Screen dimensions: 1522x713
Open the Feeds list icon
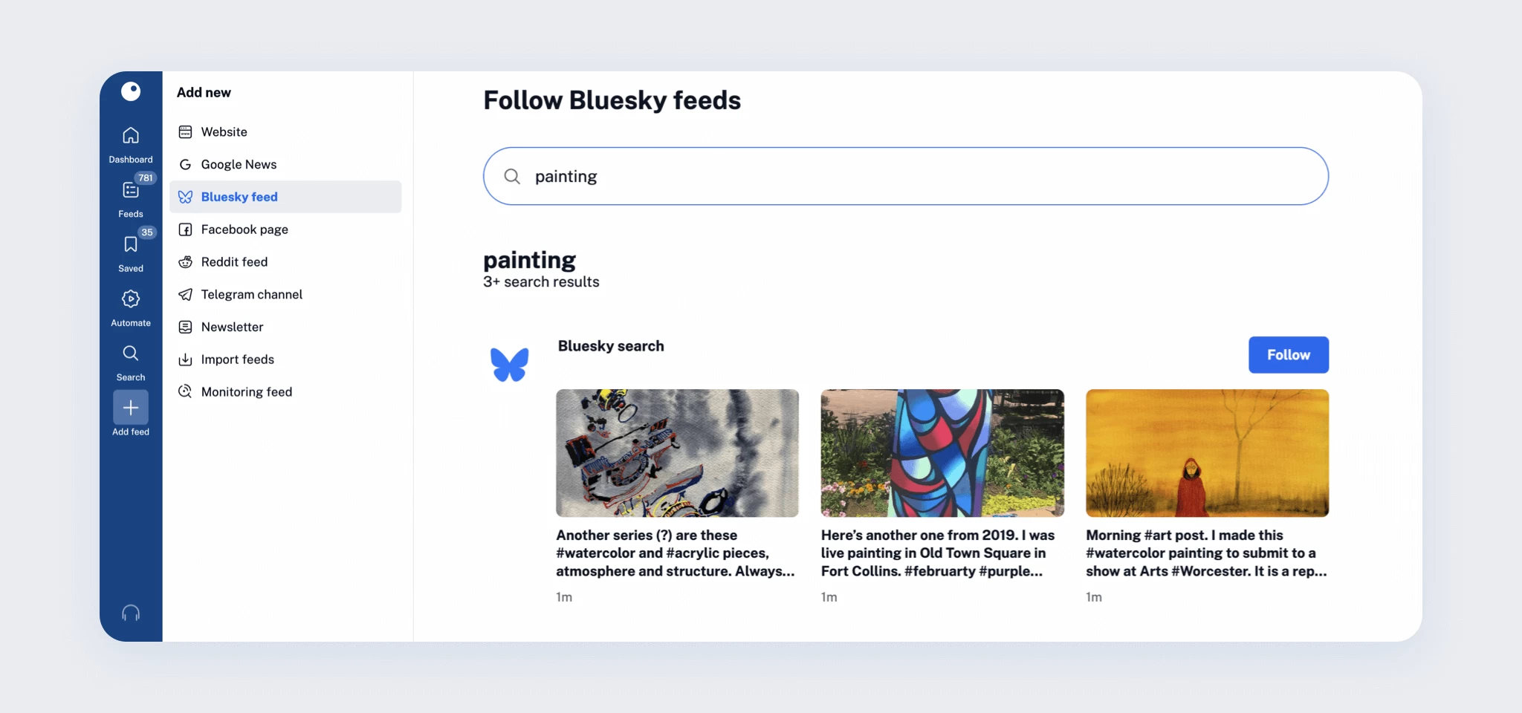tap(131, 191)
